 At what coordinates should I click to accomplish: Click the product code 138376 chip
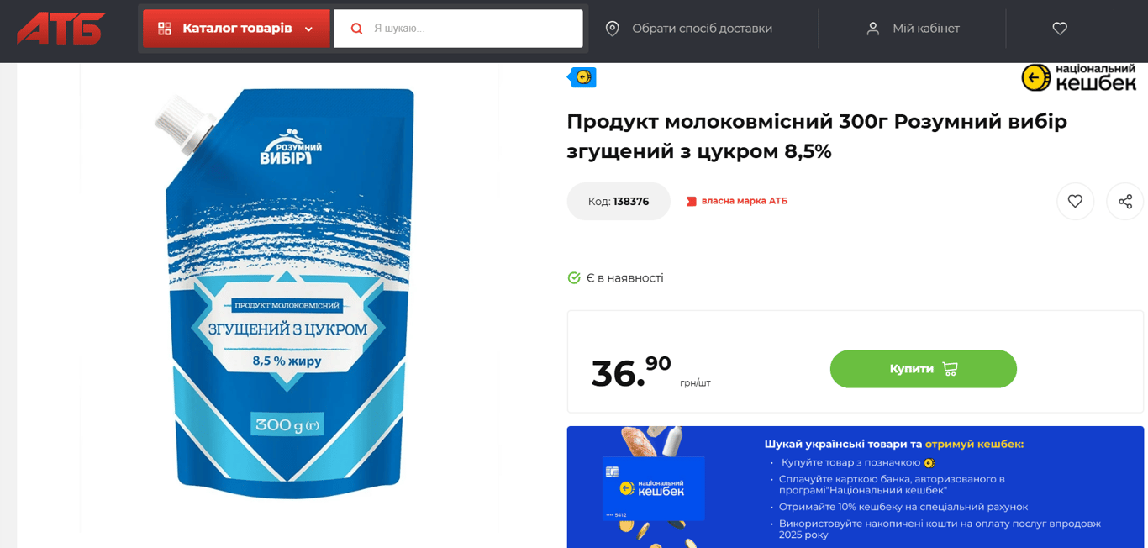coord(619,202)
